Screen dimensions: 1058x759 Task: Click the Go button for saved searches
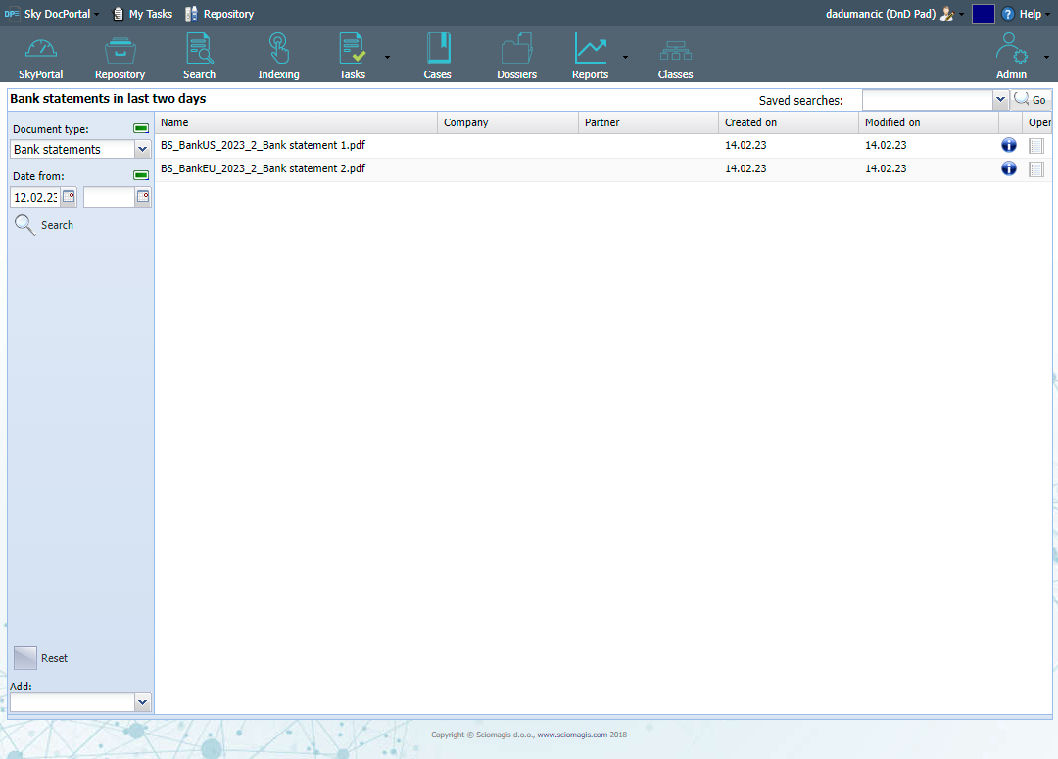[1031, 100]
